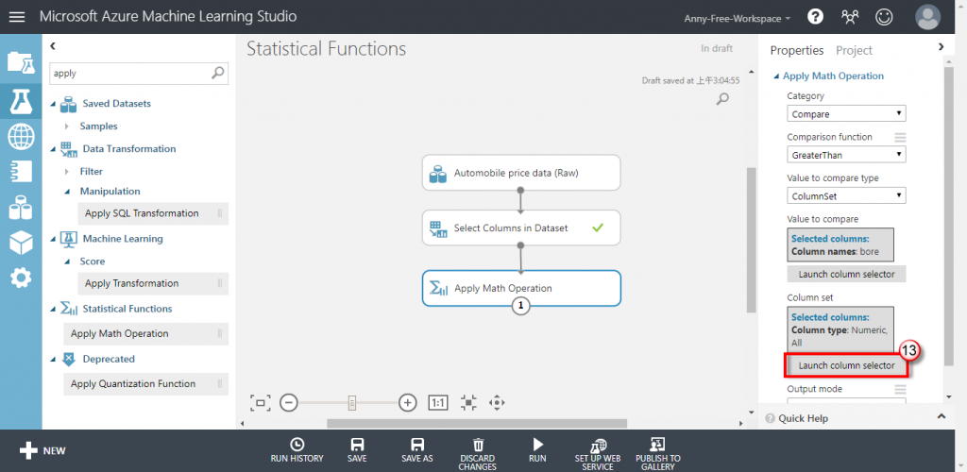Click the canvas search magnifier icon
The height and width of the screenshot is (472, 967).
(722, 98)
